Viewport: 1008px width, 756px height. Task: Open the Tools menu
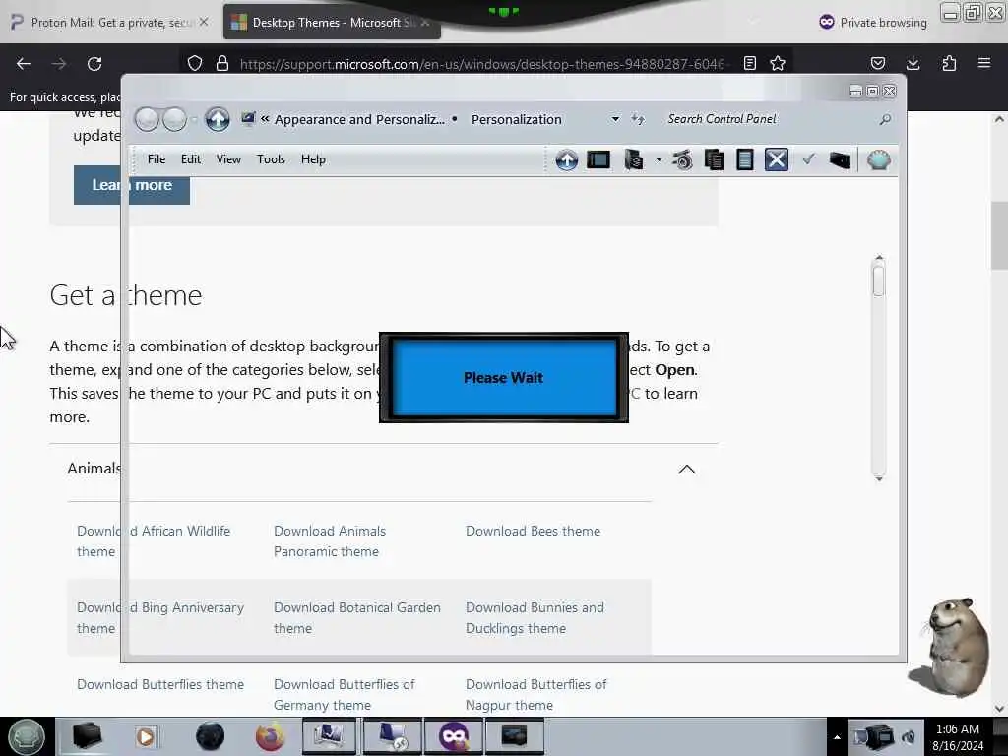click(x=271, y=159)
